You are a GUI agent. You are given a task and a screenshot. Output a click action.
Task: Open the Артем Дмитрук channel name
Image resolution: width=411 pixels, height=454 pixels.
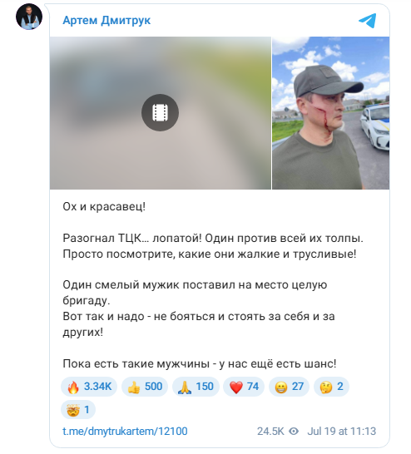106,21
